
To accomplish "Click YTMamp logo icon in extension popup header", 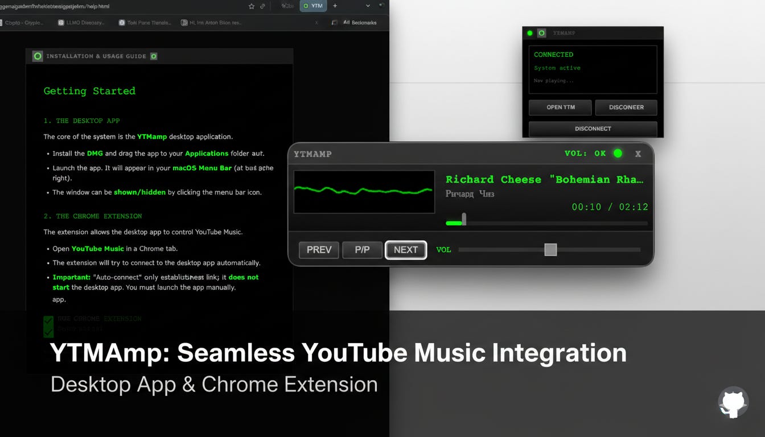I will [x=541, y=33].
